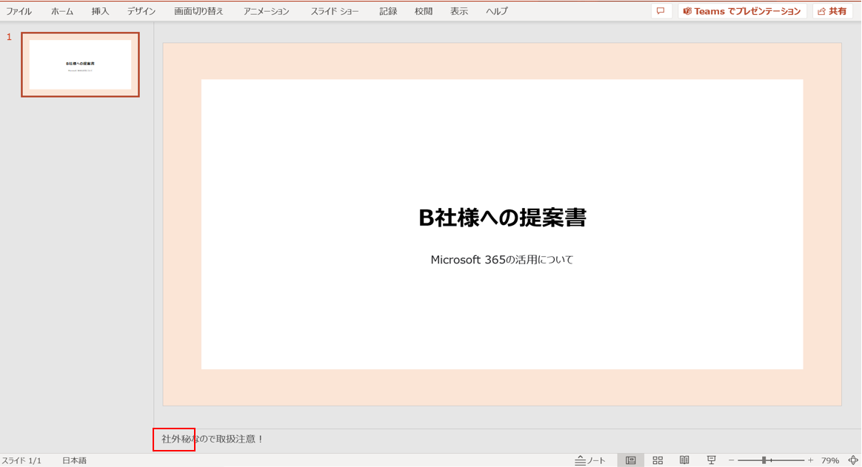Viewport: 862px width, 467px height.
Task: Click subtitle Microsoft 365の活用について
Action: point(502,260)
